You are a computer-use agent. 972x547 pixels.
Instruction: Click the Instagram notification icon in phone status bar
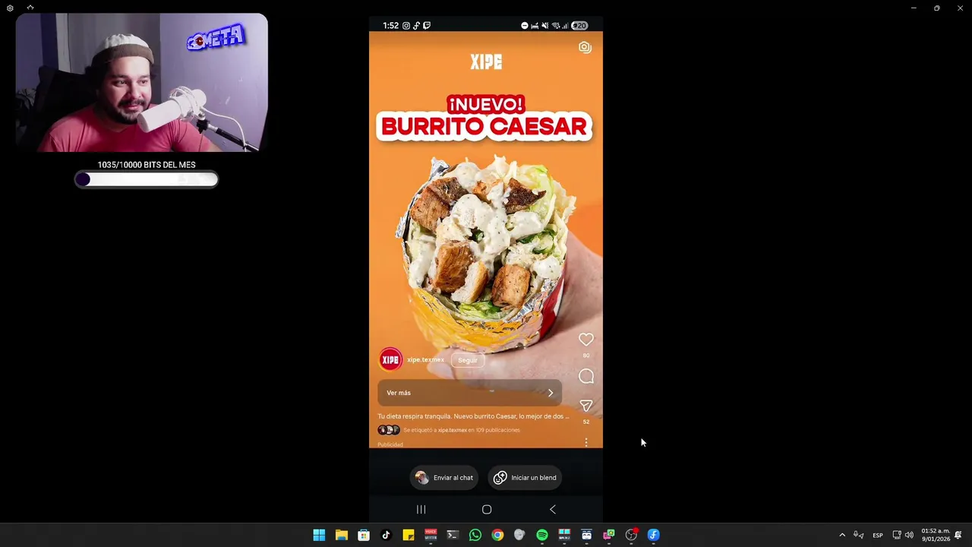coord(406,25)
